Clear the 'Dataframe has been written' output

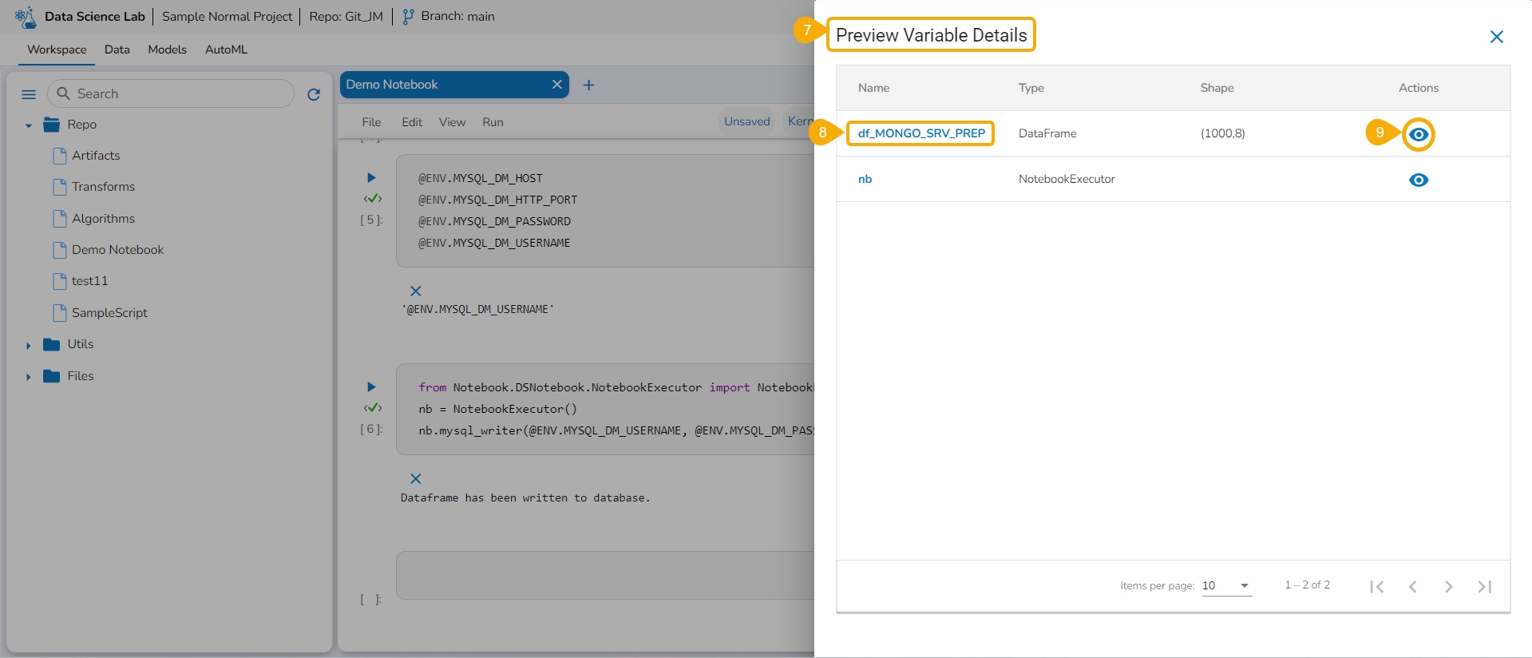[x=415, y=479]
